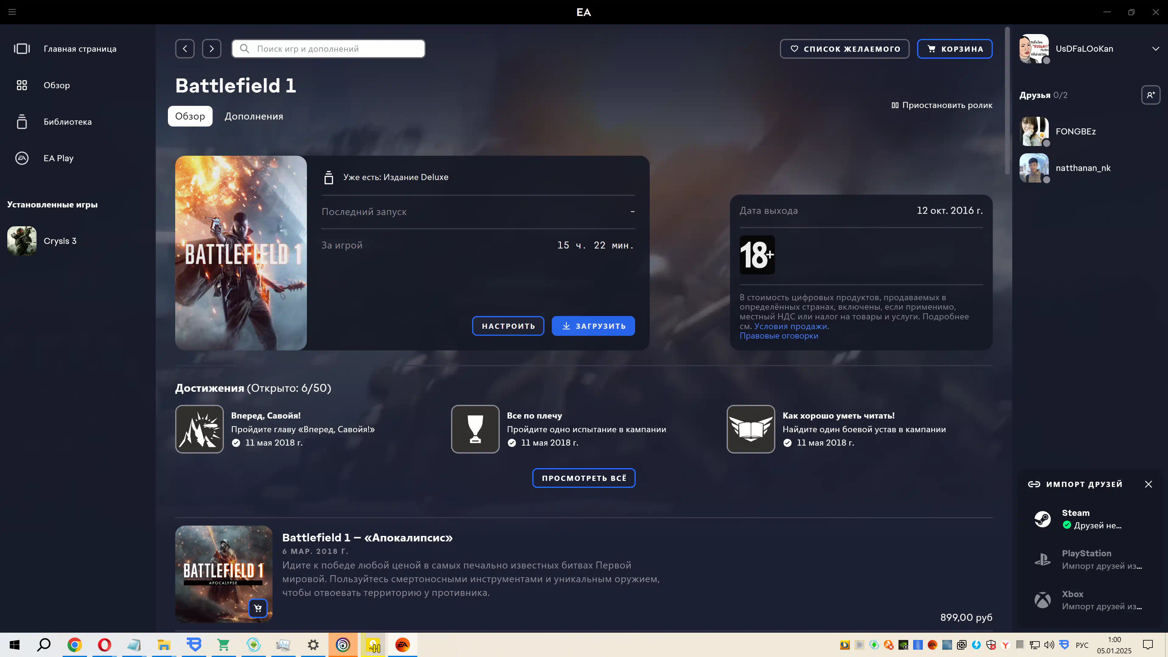Add Апокалипсис DLC to cart via cart icon
The image size is (1168, 657).
(x=258, y=608)
